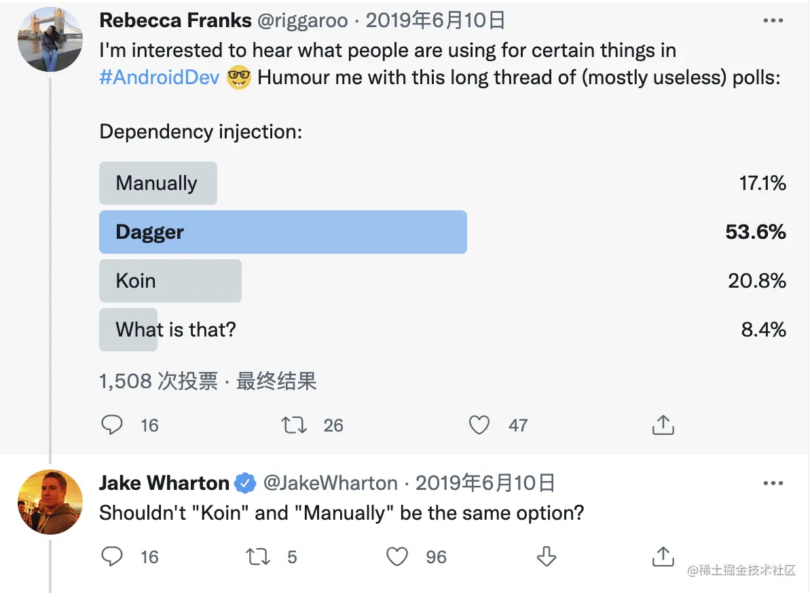Retweet Jake Wharton's reply

click(x=258, y=557)
